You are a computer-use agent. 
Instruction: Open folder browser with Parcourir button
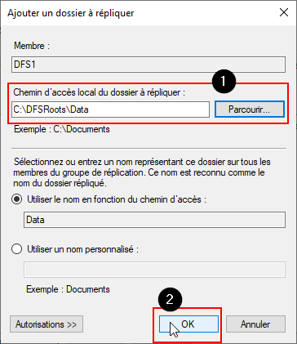tap(250, 109)
